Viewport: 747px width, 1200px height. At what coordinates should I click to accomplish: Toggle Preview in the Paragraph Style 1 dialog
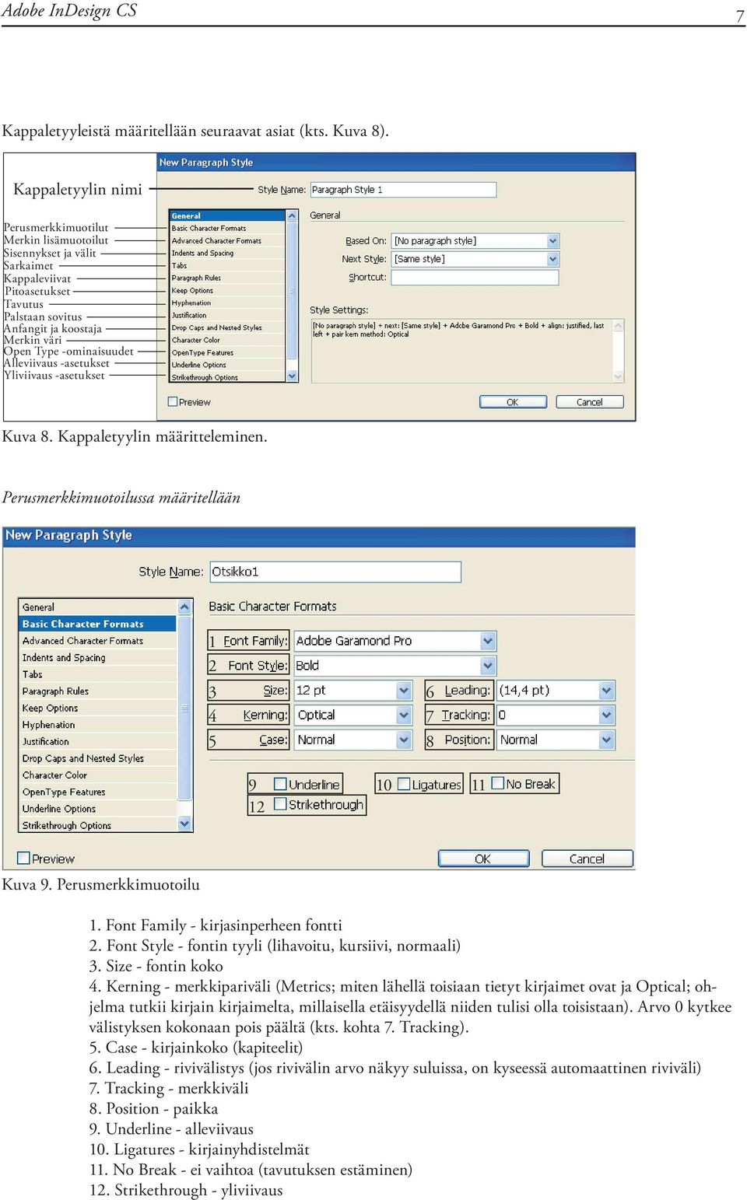[x=173, y=402]
